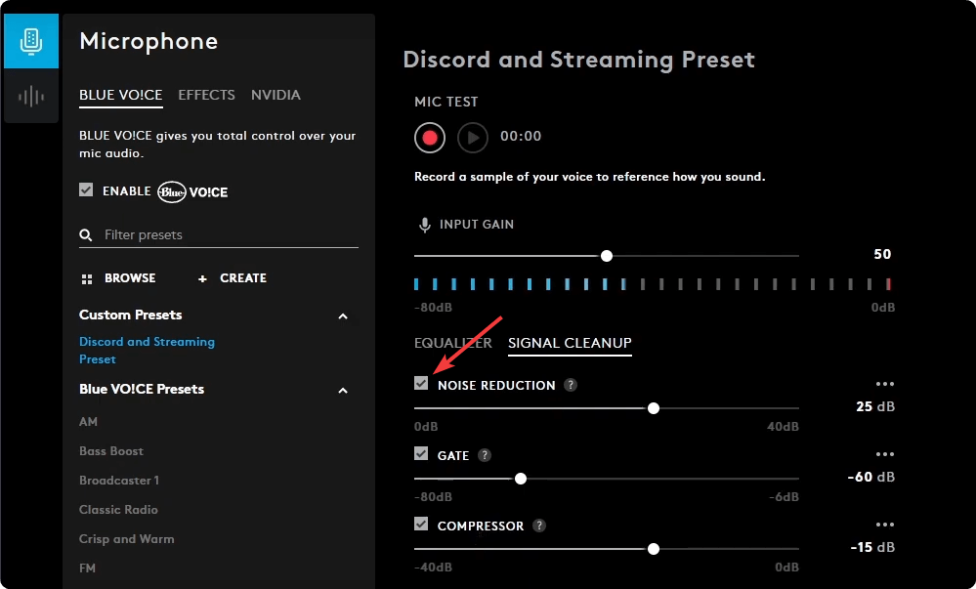Click the Browse presets grid icon

point(87,279)
